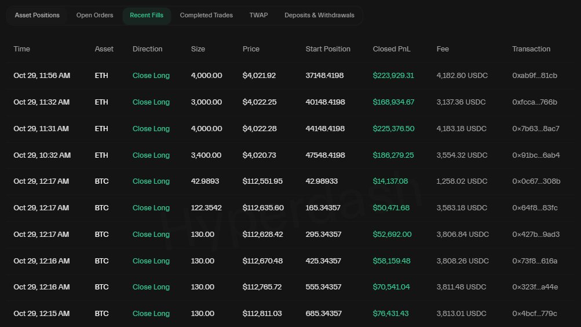Open transaction hash 0x427b...9ad3
The width and height of the screenshot is (581, 327).
pos(536,235)
